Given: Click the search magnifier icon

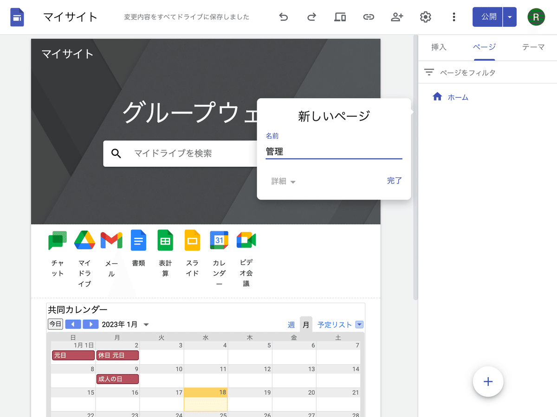Looking at the screenshot, I should [117, 153].
